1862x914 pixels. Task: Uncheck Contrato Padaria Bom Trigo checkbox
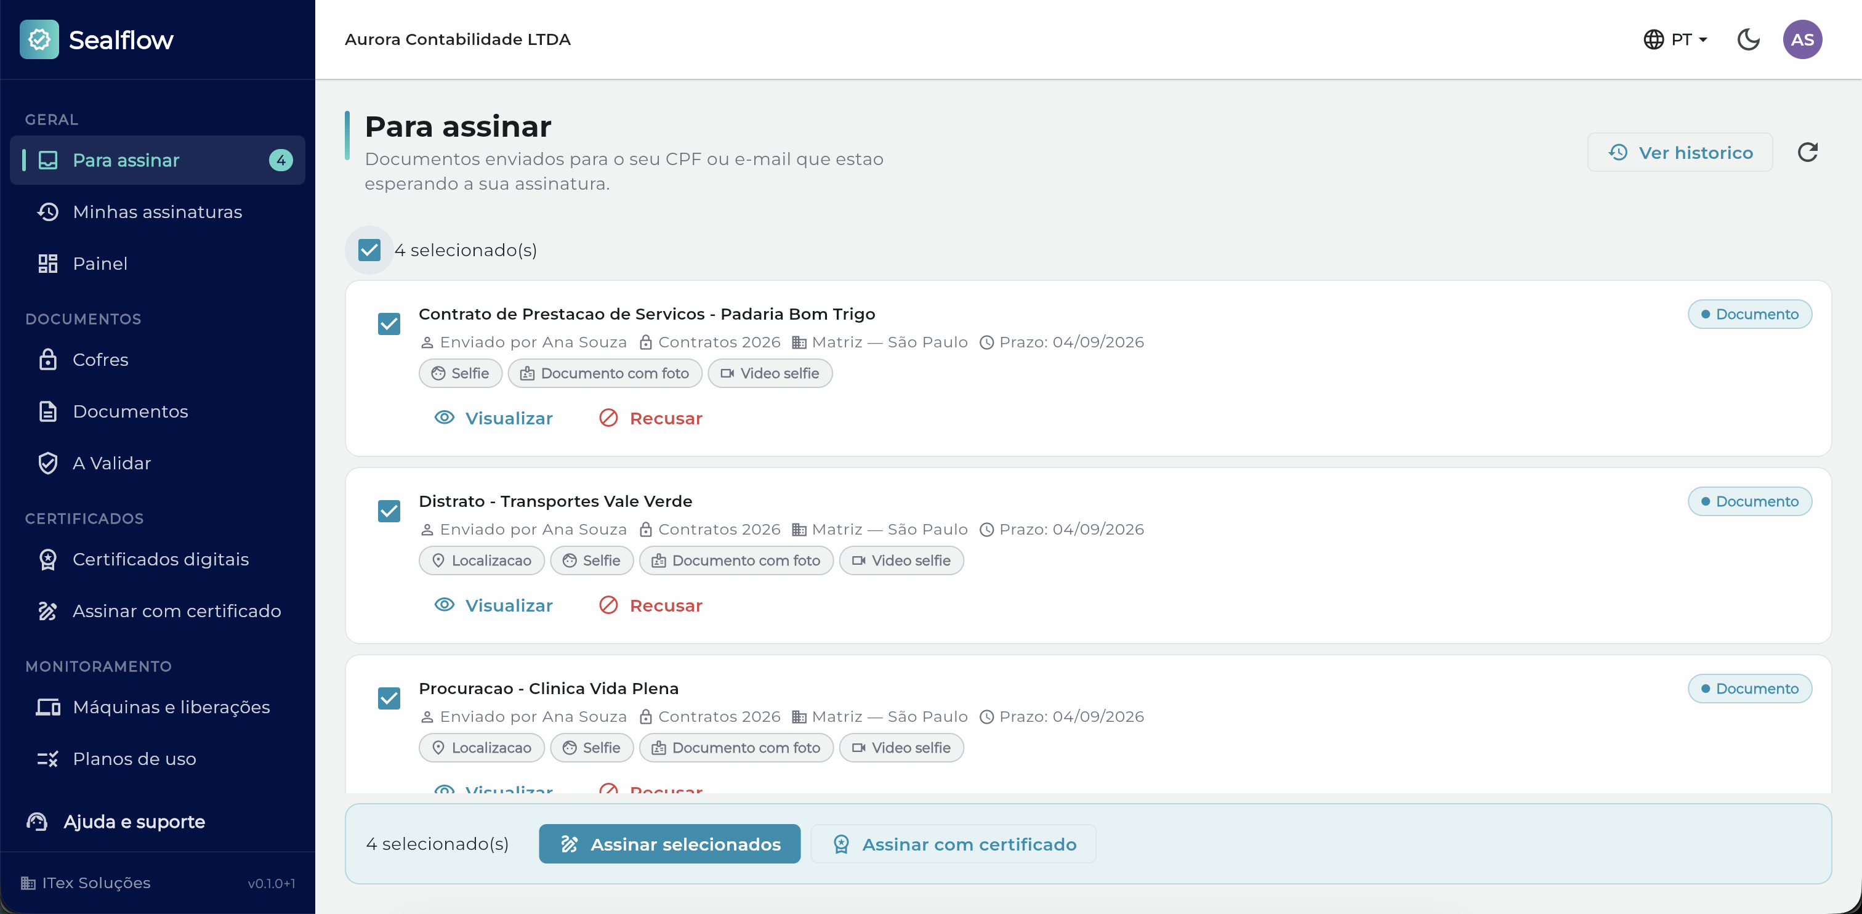389,323
